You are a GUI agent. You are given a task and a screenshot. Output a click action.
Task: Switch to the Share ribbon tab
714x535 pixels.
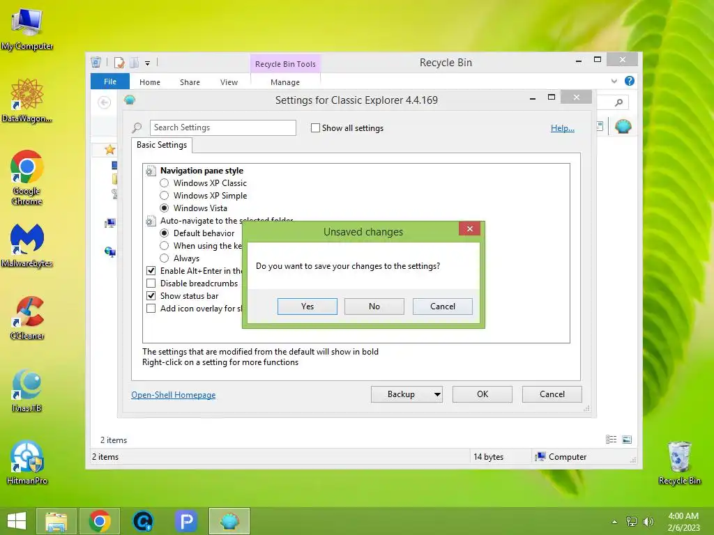click(x=190, y=82)
